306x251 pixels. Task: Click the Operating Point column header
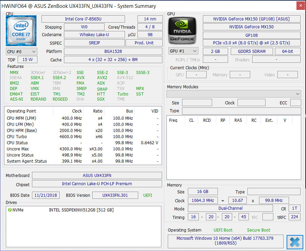pos(21,111)
